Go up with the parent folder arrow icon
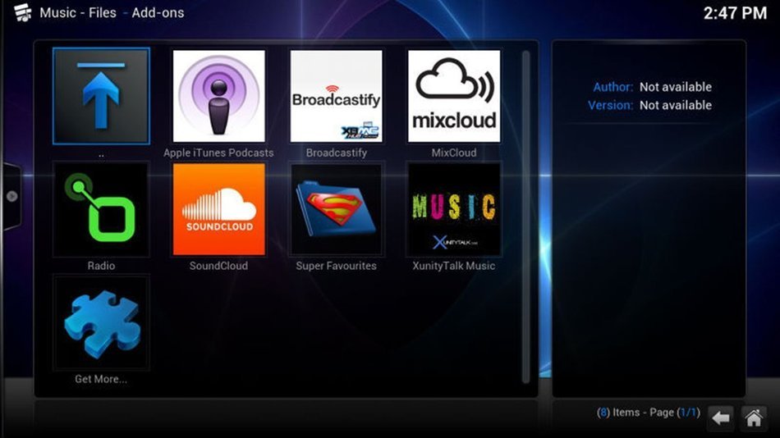The height and width of the screenshot is (438, 780). [101, 96]
